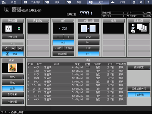Screen dimensions: 152x114
Task: Click the 图像旋转关闭 button
Action: point(139,89)
